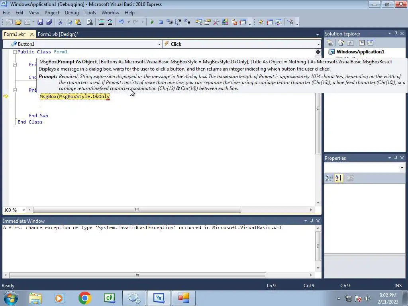Image resolution: width=408 pixels, height=306 pixels.
Task: Open the Click method name dropdown
Action: 318,44
